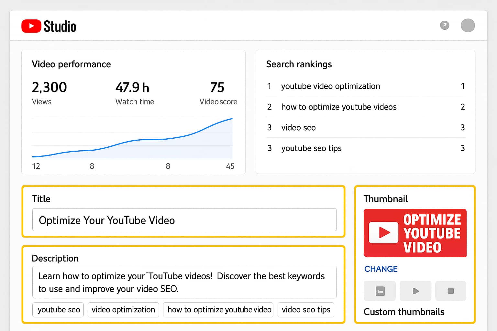Click the Custom thumbnails label
Screen dimensions: 497x331
(404, 312)
